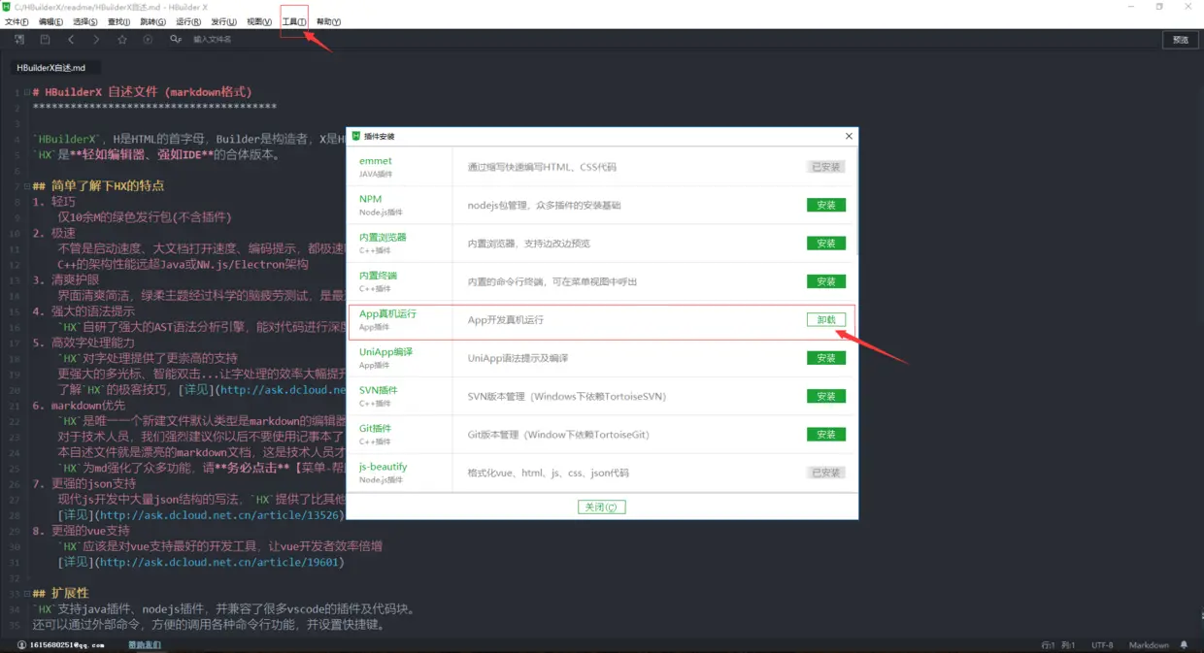Click the 已安装 button for emmet
This screenshot has height=653, width=1204.
[825, 167]
